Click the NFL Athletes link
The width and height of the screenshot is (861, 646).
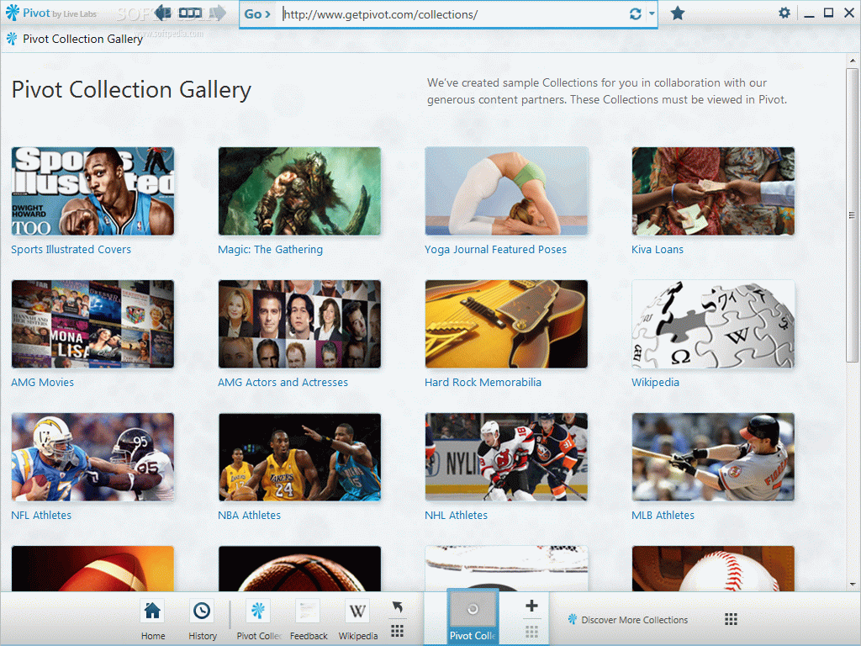[x=41, y=516]
